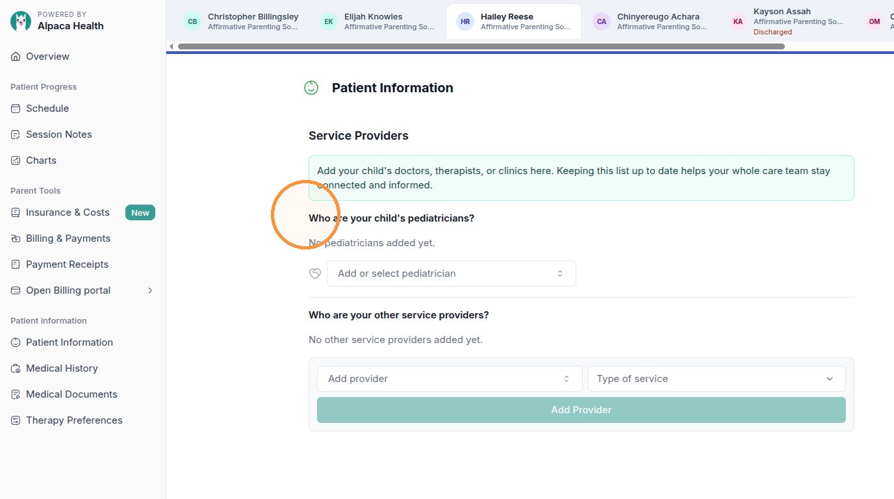Screen dimensions: 894x499
Task: Click the horizontal patient tabs scrollbar
Action: coord(481,46)
